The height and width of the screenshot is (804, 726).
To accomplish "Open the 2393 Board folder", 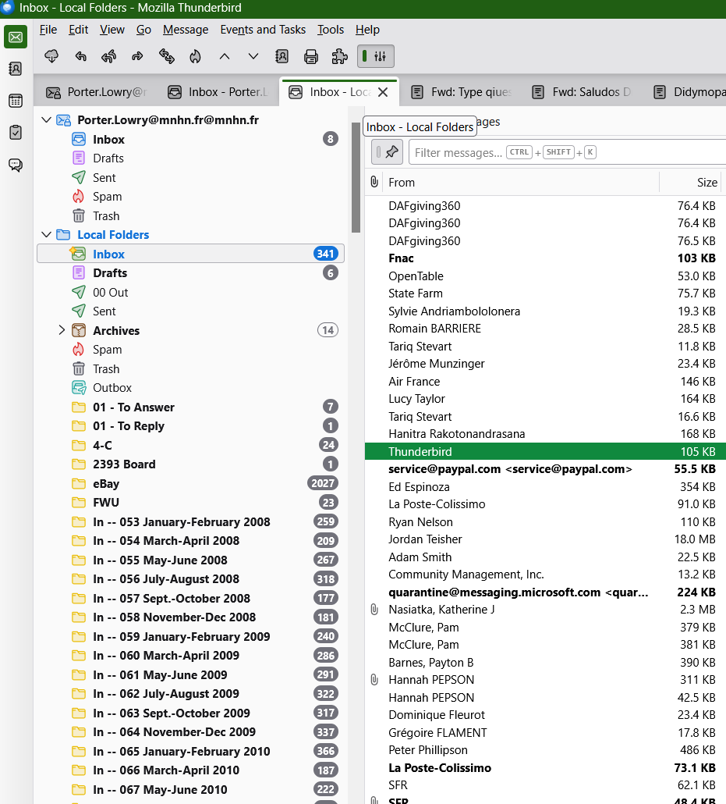I will pyautogui.click(x=190, y=464).
